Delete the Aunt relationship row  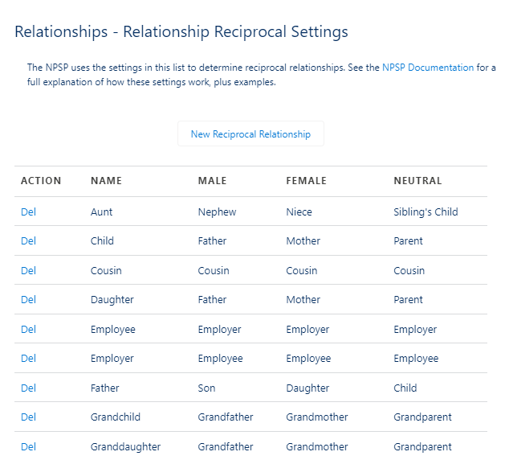point(28,212)
